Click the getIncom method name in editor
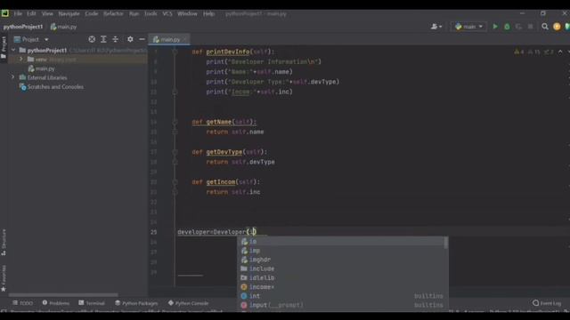Image resolution: width=570 pixels, height=320 pixels. [221, 181]
